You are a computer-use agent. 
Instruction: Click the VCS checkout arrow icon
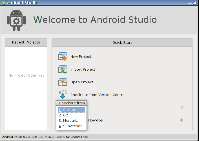(x=63, y=95)
